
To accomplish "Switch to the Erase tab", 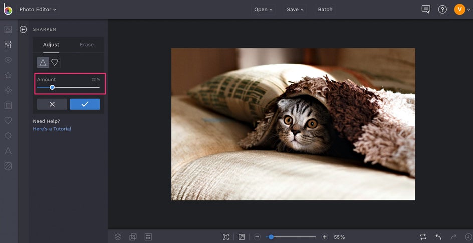I will click(x=87, y=45).
